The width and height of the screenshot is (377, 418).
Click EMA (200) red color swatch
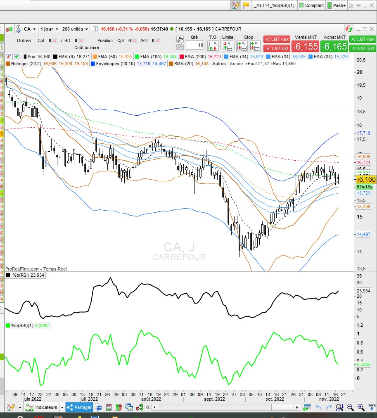click(x=182, y=57)
